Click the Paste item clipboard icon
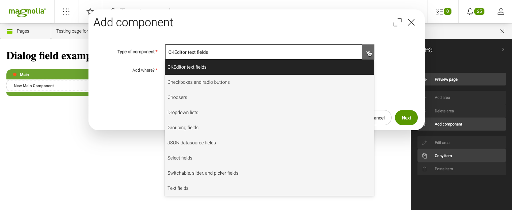 425,169
